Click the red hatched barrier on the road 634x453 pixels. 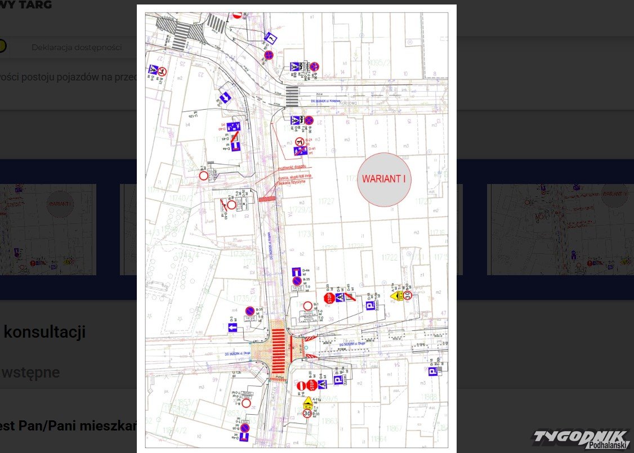point(268,199)
